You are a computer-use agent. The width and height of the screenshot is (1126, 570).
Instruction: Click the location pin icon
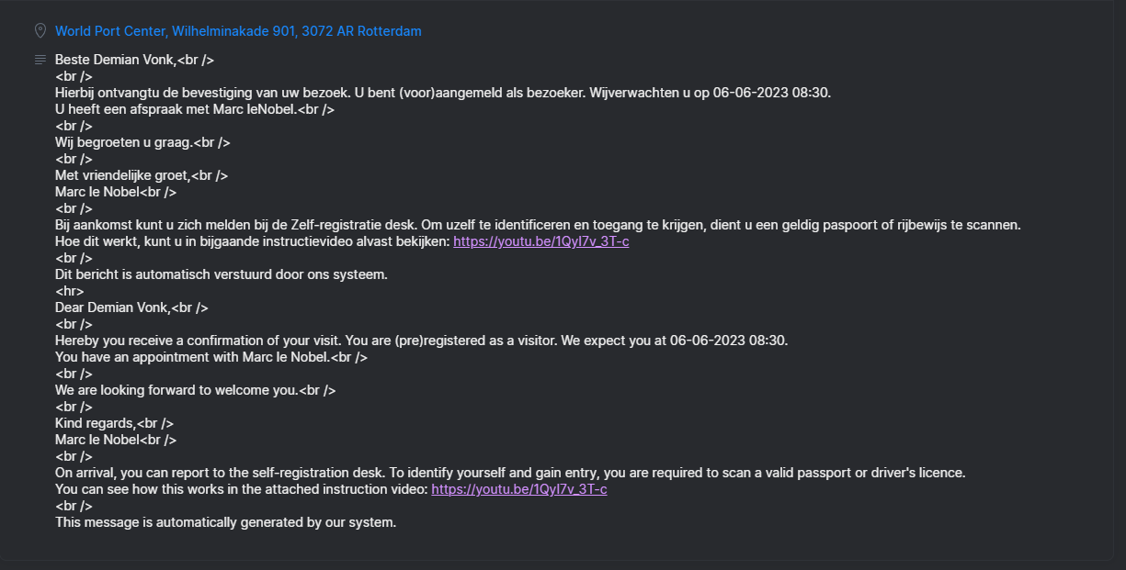40,31
